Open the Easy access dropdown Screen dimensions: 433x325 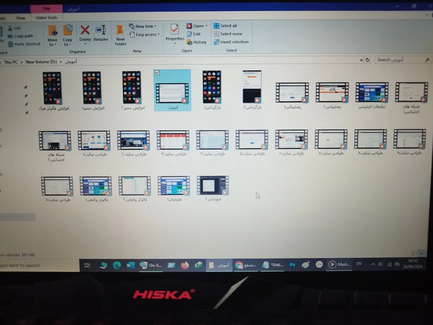tap(144, 34)
